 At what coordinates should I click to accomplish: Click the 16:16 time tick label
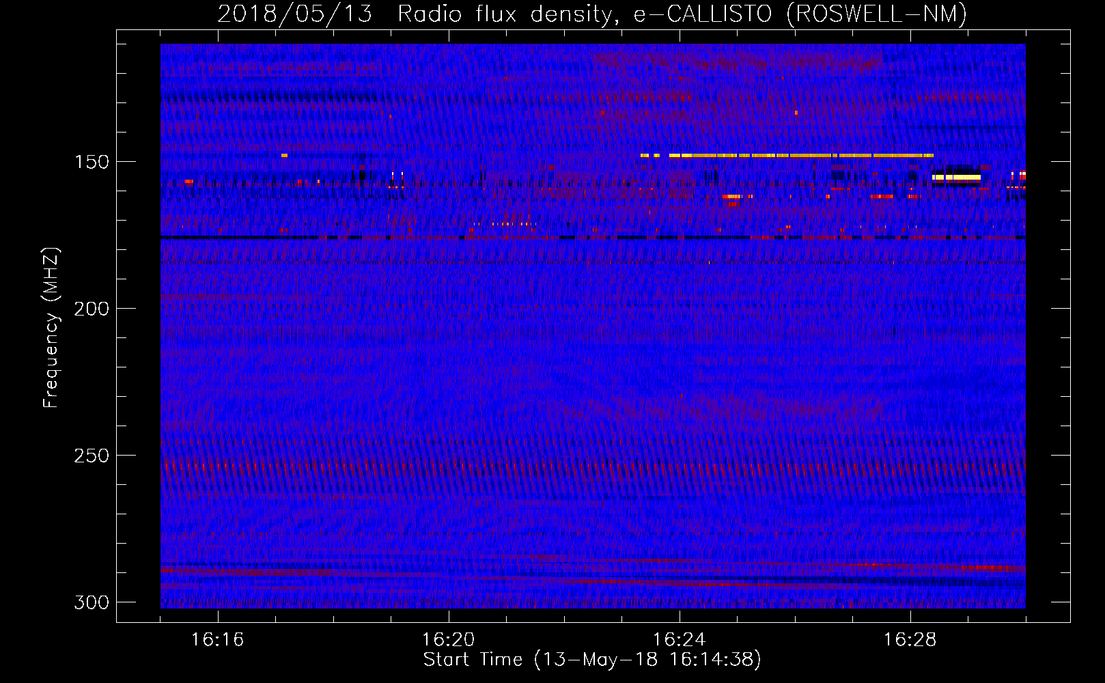coord(217,640)
